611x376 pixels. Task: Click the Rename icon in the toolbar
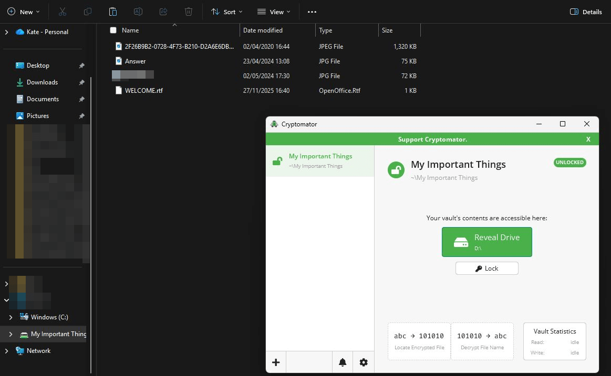138,11
